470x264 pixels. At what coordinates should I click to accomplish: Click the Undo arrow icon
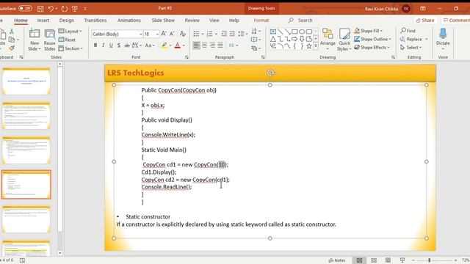(x=51, y=9)
